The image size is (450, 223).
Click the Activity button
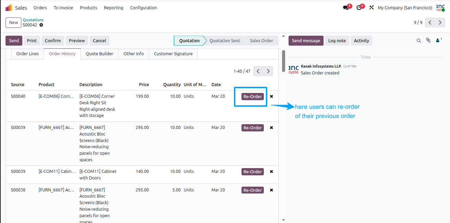click(361, 40)
